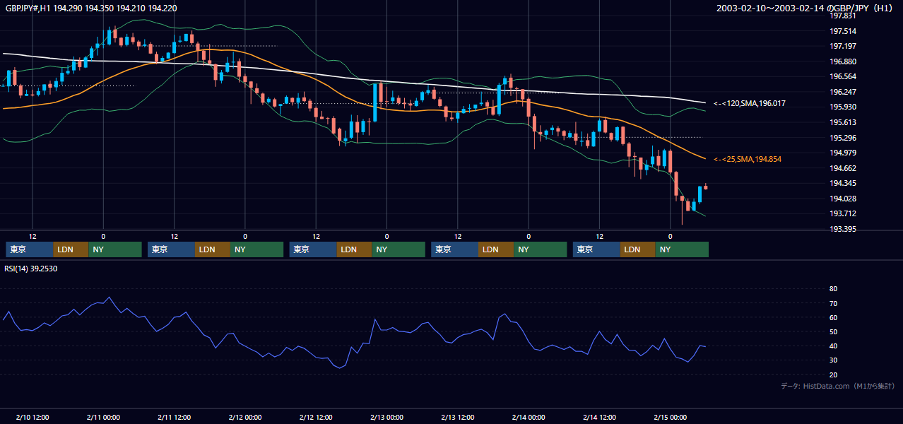903x424 pixels.
Task: Select price axis value 195.613
Action: pyautogui.click(x=843, y=122)
